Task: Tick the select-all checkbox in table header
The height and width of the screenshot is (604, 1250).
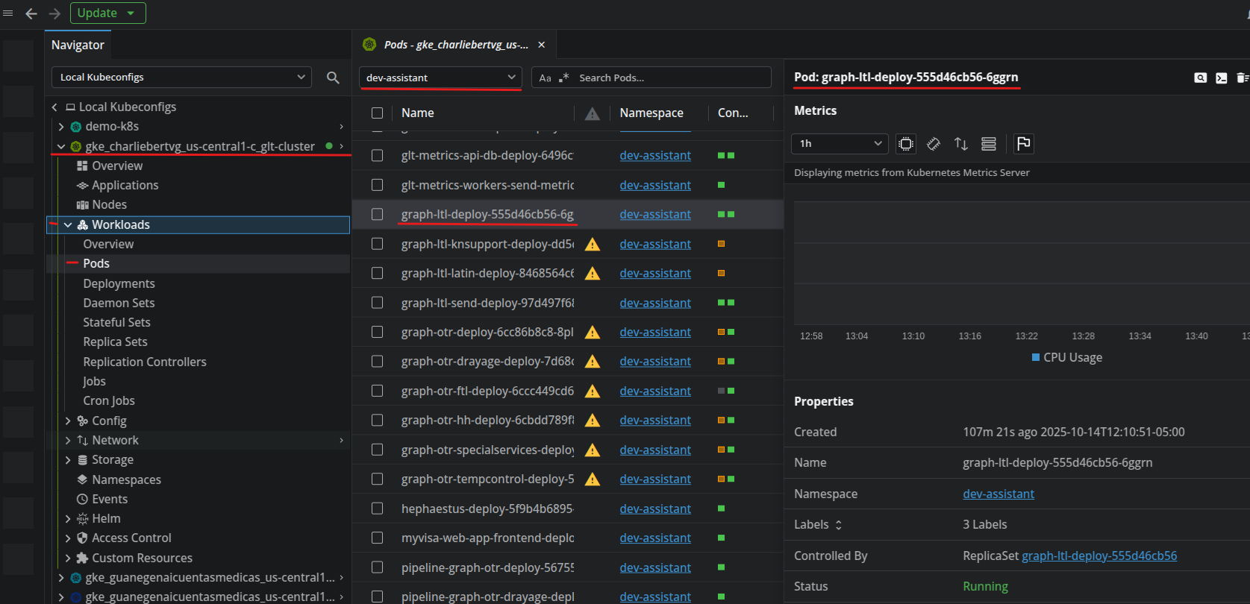Action: pyautogui.click(x=378, y=113)
